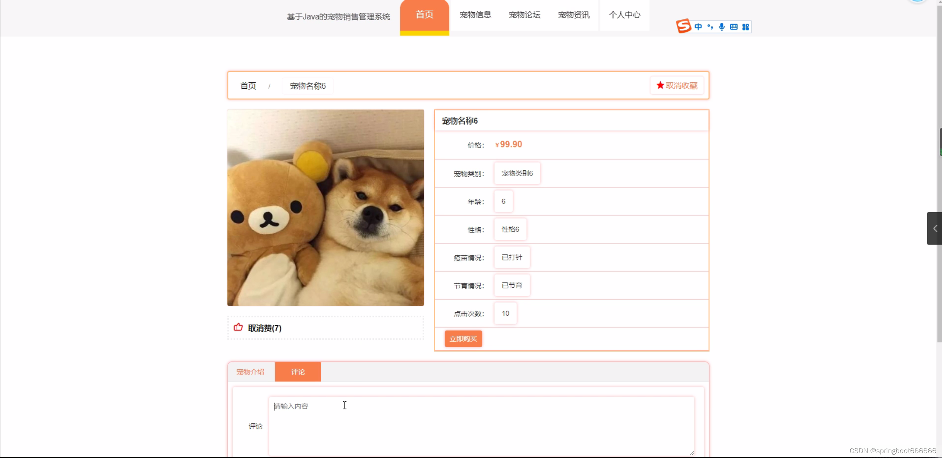Click the comment text area
The height and width of the screenshot is (458, 942).
point(481,426)
